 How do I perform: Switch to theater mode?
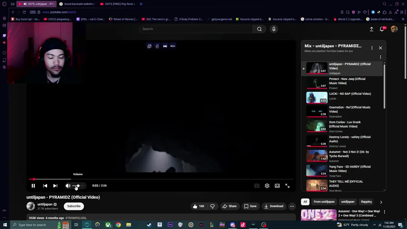pos(277,186)
